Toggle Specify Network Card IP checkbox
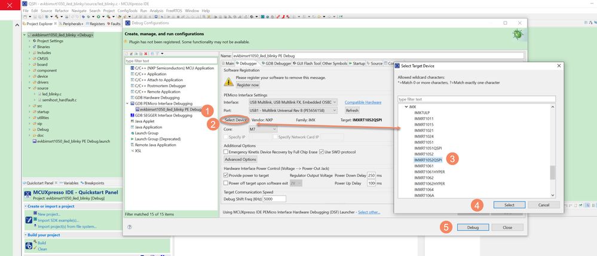 click(x=275, y=137)
